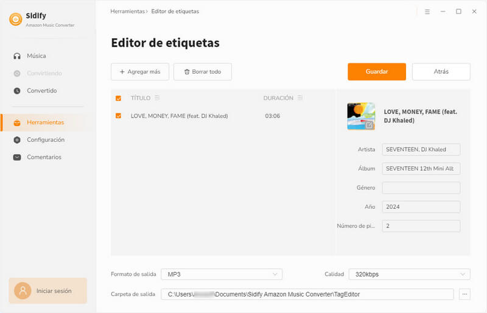Click the Herramientas breadcrumb link

pos(128,12)
